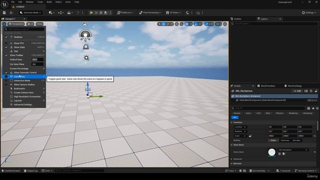320x180 pixels.
Task: Open the Platforms dropdown
Action: (x=124, y=12)
